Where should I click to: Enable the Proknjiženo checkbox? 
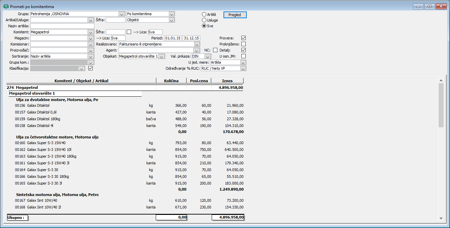pyautogui.click(x=244, y=44)
